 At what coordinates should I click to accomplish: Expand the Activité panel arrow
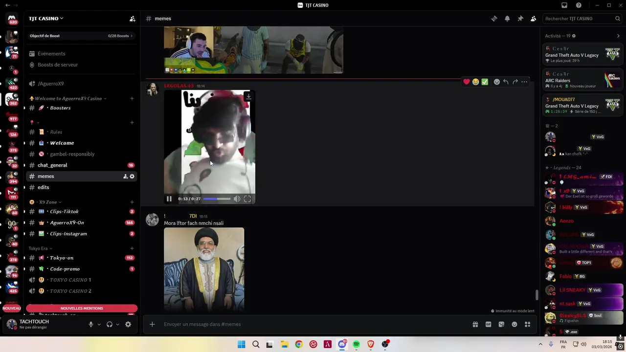[618, 36]
